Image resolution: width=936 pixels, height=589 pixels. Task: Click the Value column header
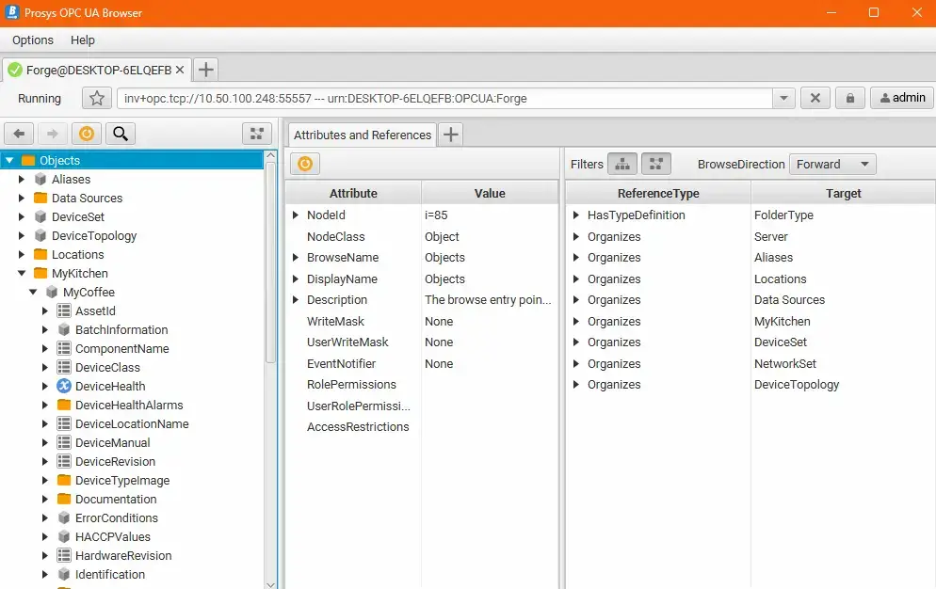tap(490, 193)
